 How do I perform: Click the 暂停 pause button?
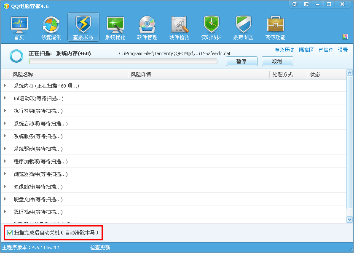point(241,61)
